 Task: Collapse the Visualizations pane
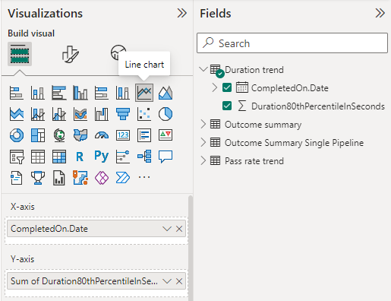[x=182, y=13]
